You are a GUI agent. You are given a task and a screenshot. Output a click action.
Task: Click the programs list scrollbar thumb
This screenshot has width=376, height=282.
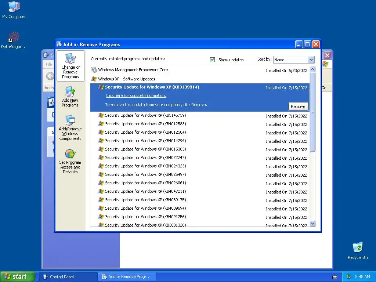pyautogui.click(x=312, y=112)
